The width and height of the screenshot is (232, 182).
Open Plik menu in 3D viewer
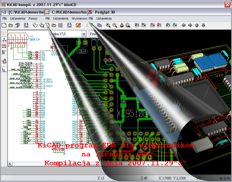pyautogui.click(x=91, y=18)
